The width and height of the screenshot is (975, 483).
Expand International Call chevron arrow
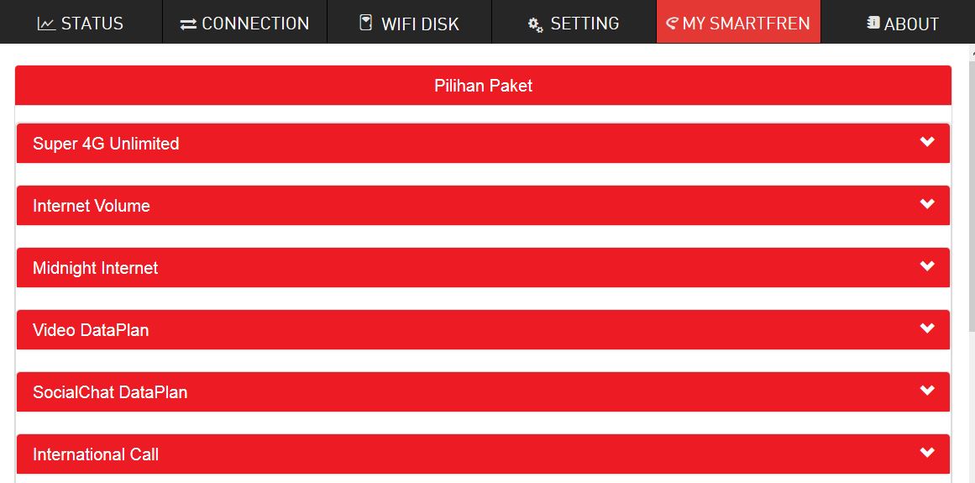(927, 453)
